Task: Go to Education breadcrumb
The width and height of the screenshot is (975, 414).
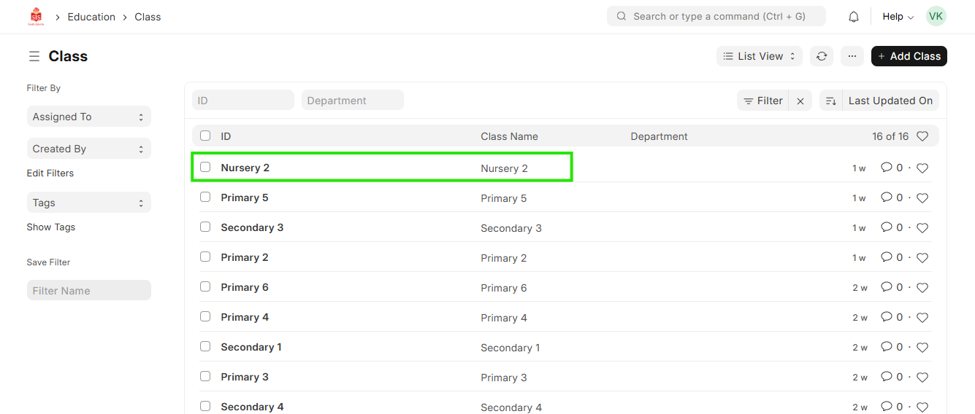Action: [x=91, y=17]
